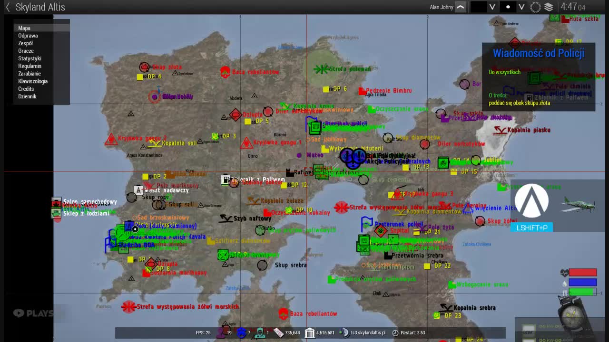Click the red skull Baza rebeliantów north marker

click(x=225, y=72)
